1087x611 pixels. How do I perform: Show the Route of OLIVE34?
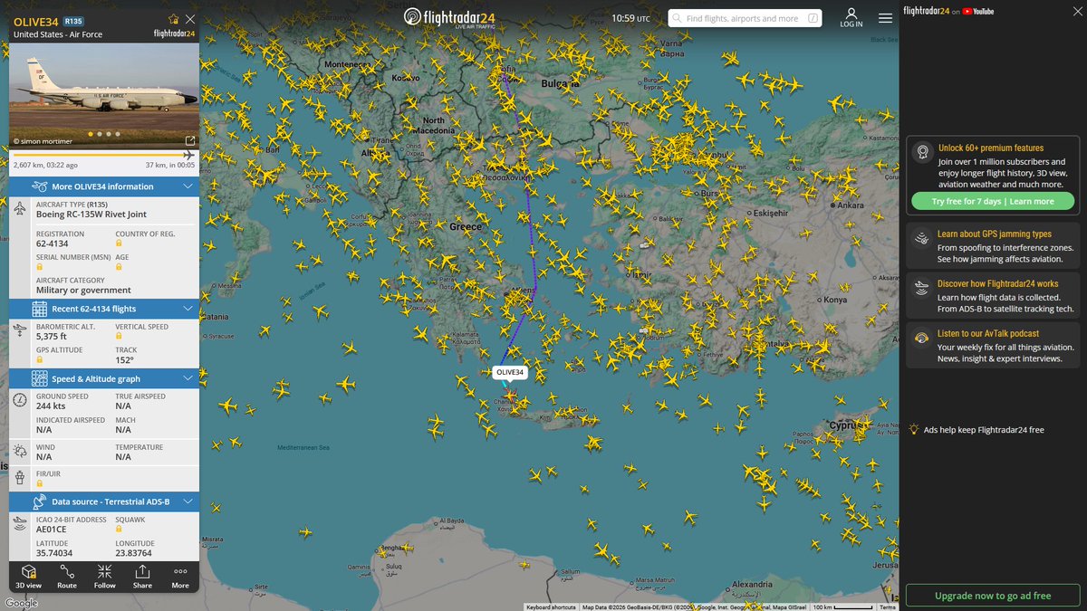[x=67, y=576]
